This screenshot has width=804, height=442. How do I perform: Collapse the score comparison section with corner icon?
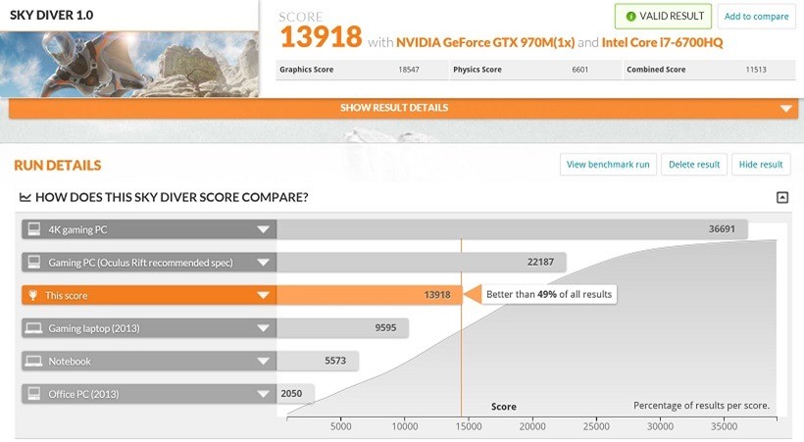coord(782,197)
